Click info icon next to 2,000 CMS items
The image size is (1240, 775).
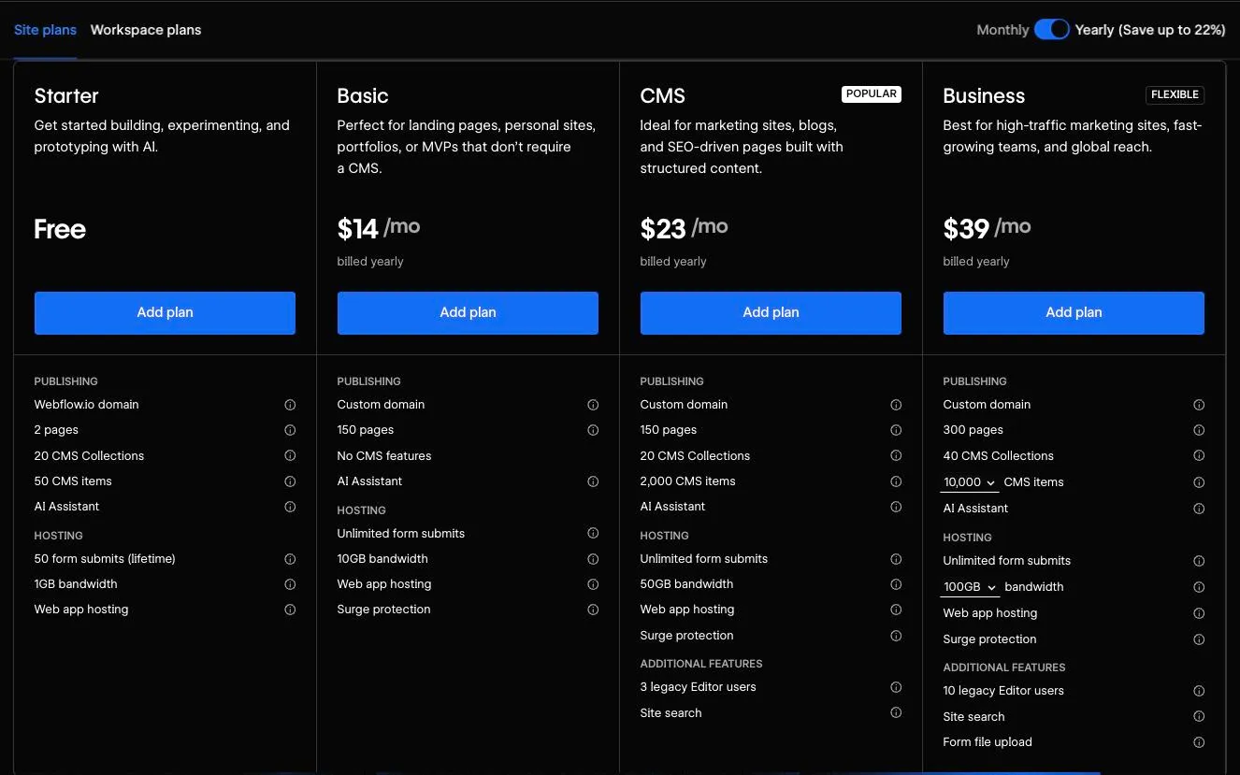(896, 481)
